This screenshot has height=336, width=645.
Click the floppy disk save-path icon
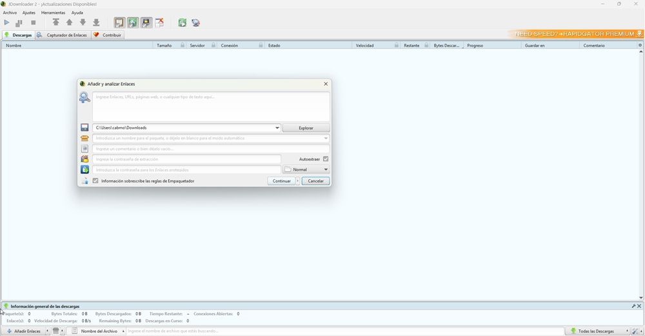[84, 128]
